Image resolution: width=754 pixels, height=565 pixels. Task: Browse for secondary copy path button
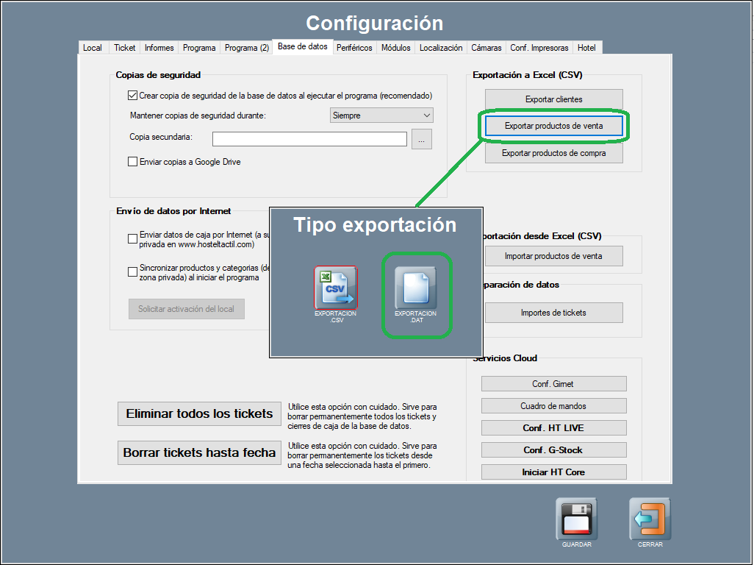(422, 138)
